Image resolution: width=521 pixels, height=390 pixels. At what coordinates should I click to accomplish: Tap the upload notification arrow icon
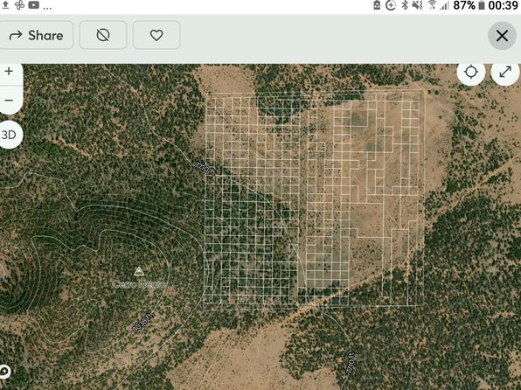tap(5, 5)
